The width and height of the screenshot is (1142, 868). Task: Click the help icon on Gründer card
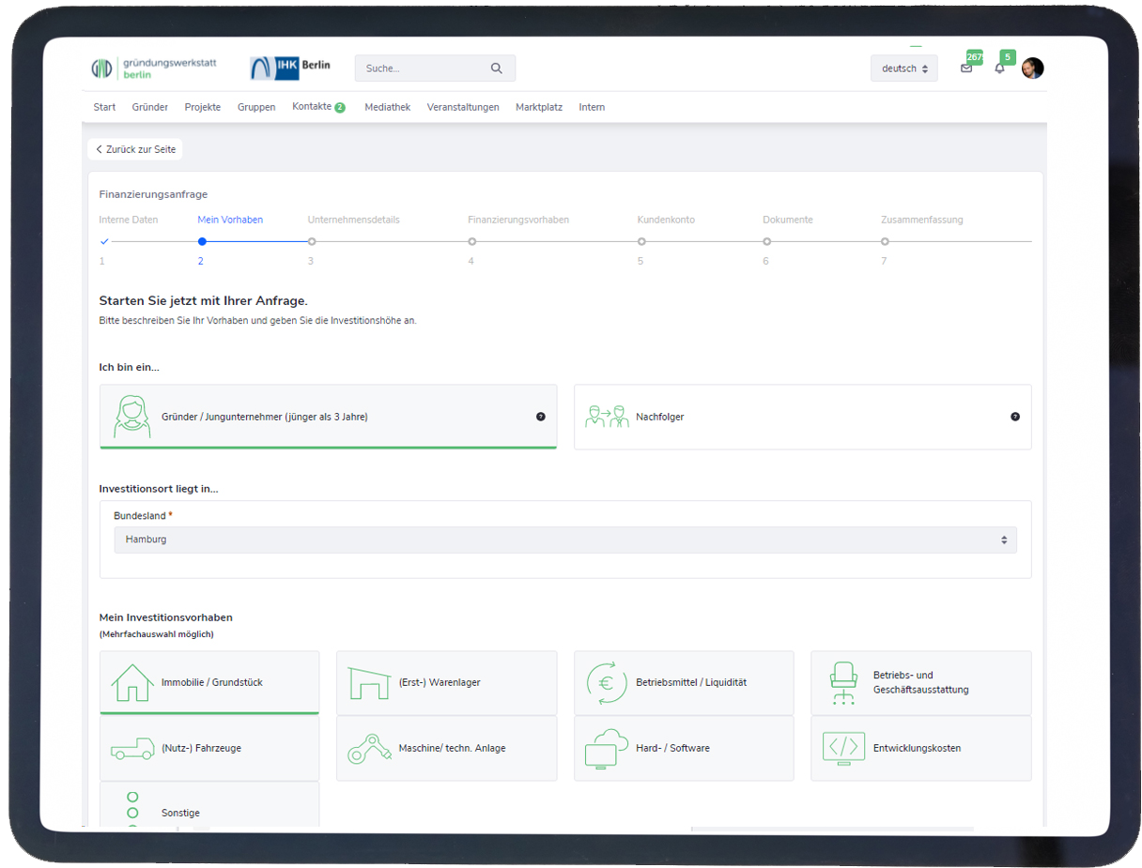541,417
